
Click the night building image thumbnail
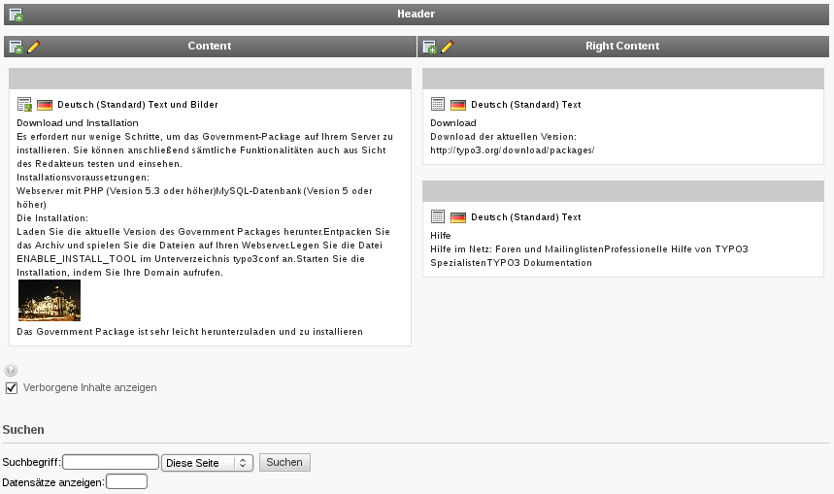click(x=50, y=301)
